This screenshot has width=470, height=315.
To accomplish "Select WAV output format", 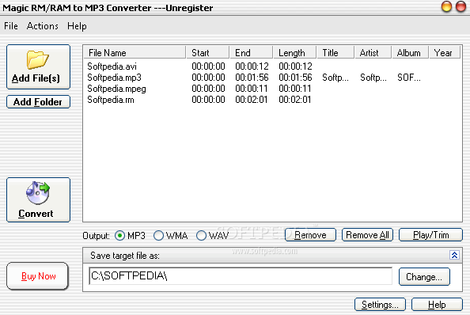I will coord(201,236).
